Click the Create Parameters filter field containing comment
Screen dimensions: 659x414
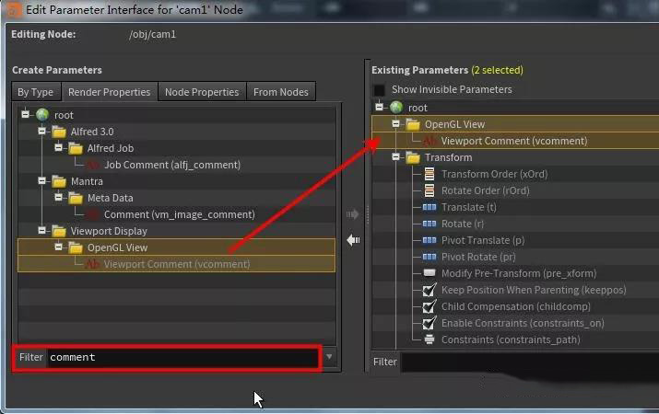coord(182,357)
